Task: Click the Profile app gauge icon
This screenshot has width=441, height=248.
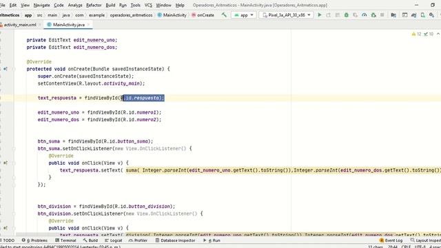Action: coord(365,15)
